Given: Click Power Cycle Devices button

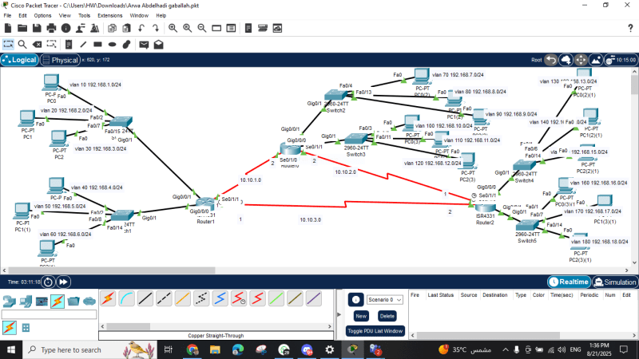Looking at the screenshot, I should click(48, 282).
